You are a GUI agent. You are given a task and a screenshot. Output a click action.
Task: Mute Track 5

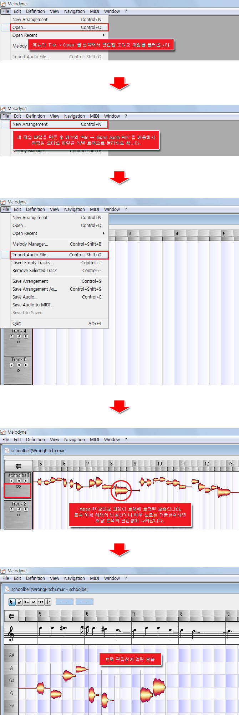click(19, 365)
